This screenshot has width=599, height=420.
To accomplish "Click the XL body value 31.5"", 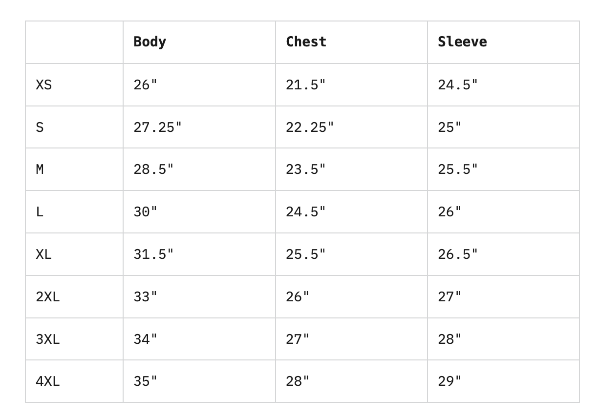I will [x=153, y=254].
